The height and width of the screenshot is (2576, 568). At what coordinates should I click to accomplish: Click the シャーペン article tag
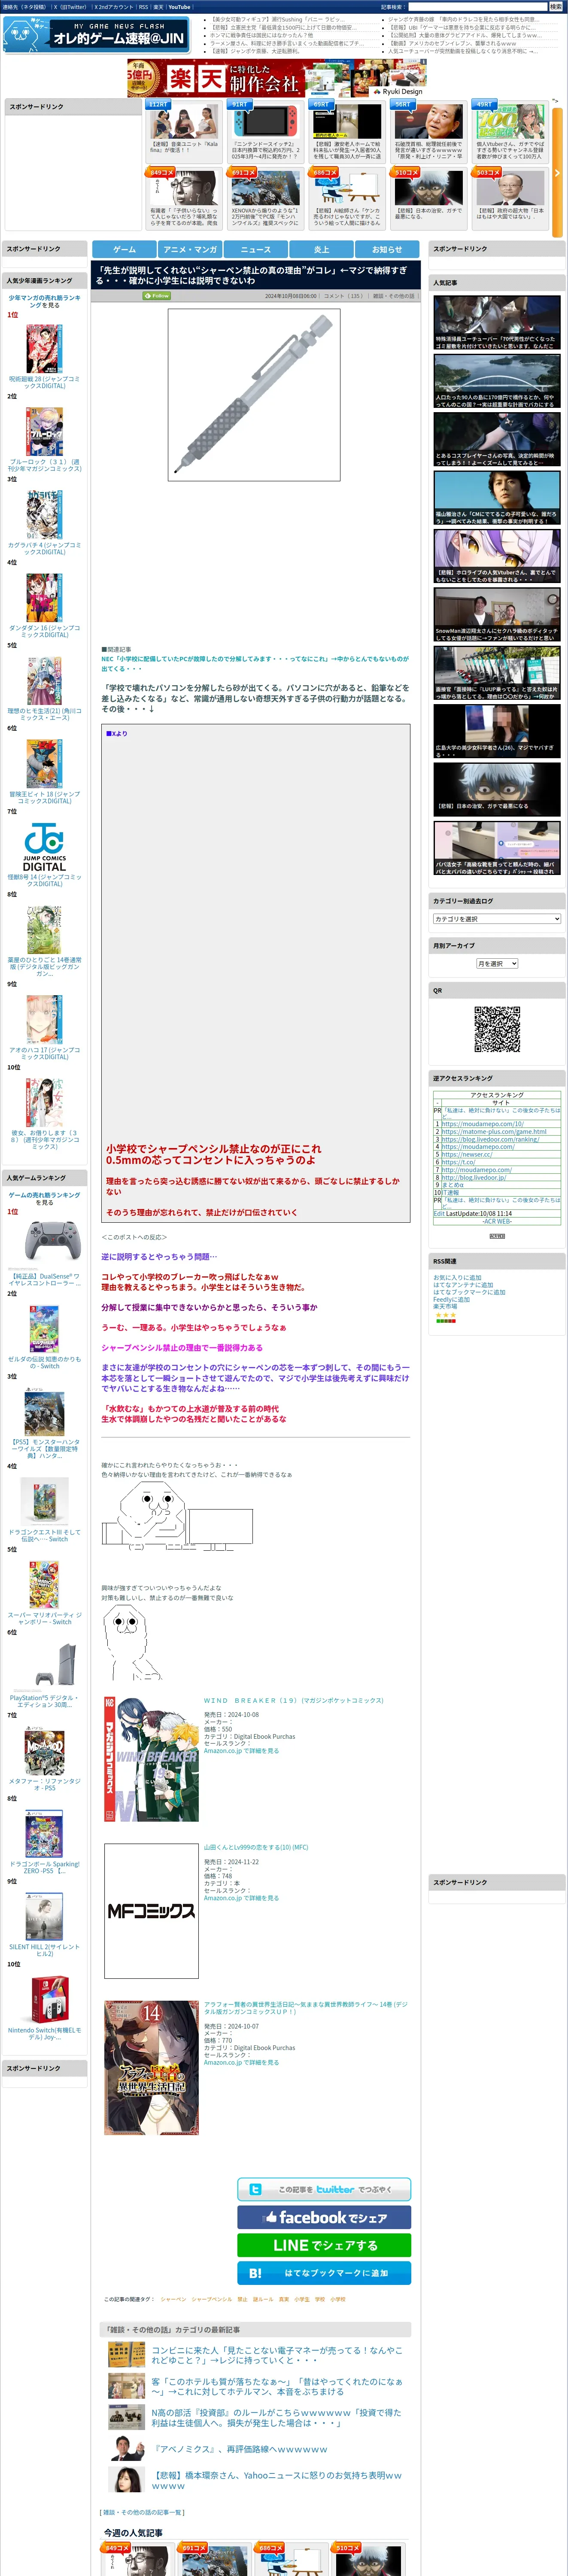173,2299
